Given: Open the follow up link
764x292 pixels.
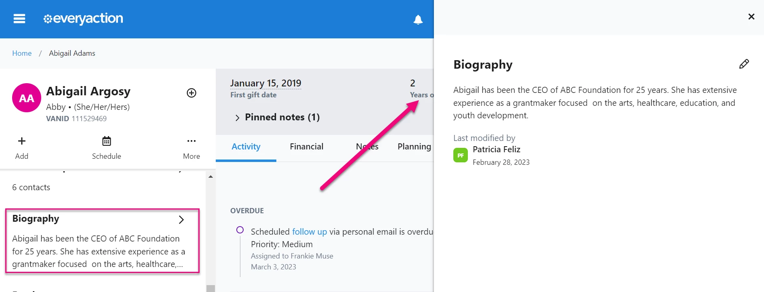Looking at the screenshot, I should click(x=309, y=231).
